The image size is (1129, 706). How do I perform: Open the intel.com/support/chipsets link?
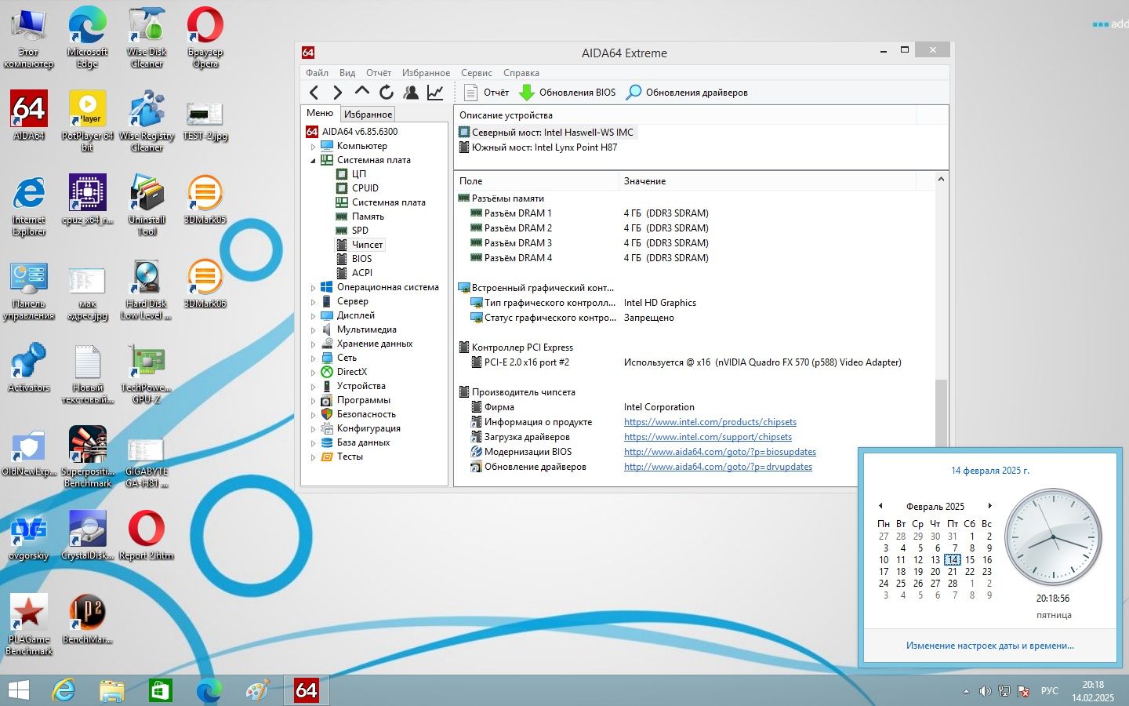pyautogui.click(x=707, y=437)
